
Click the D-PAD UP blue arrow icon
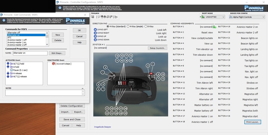coord(95,36)
